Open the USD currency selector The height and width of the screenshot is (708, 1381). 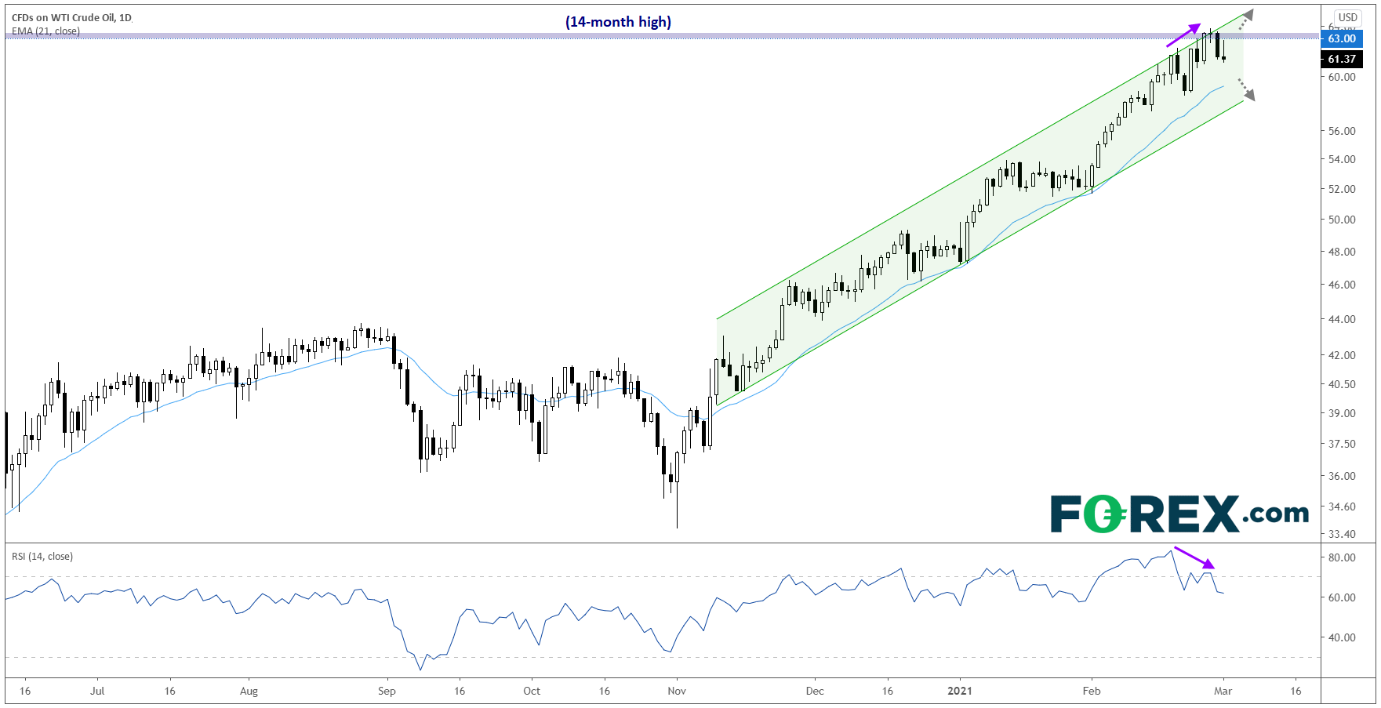tap(1347, 17)
